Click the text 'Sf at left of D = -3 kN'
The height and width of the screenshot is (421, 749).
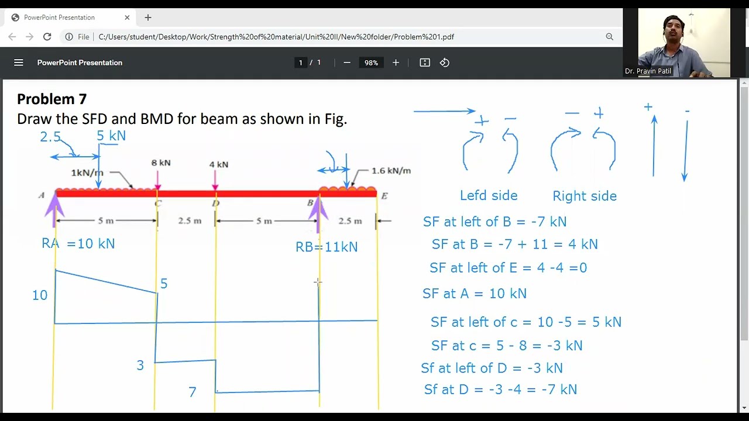(x=492, y=368)
